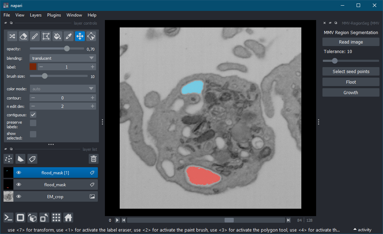Decrease the contour value
The height and width of the screenshot is (234, 383).
point(33,98)
